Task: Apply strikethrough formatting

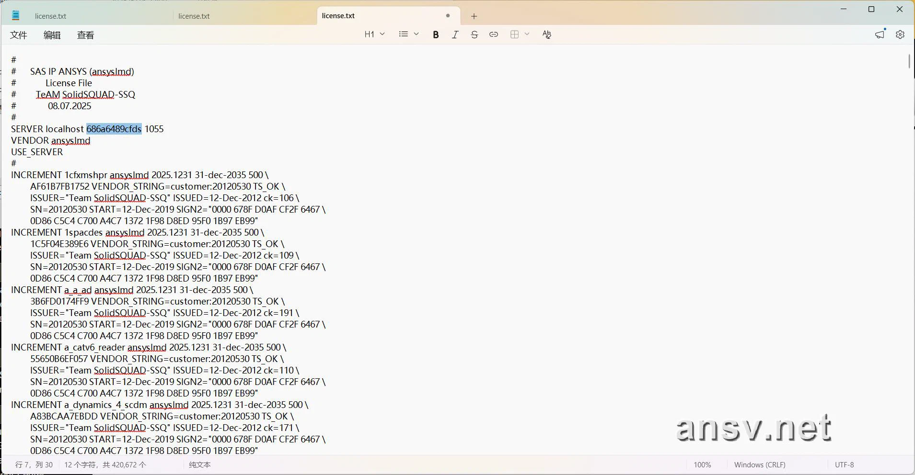Action: 474,34
